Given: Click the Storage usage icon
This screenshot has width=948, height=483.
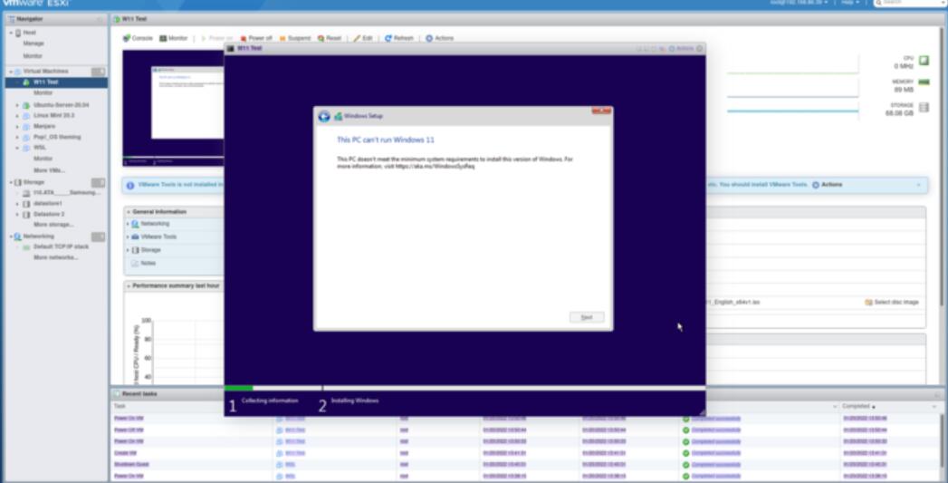Looking at the screenshot, I should (924, 107).
